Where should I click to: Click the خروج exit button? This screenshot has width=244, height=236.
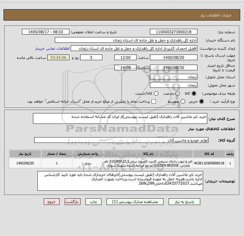coord(52,202)
